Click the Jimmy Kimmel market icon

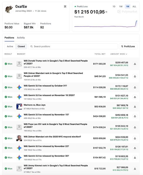19,169
